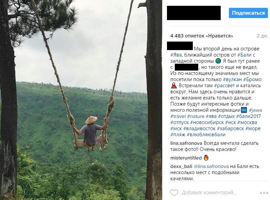Open the three-dots more options menu
The image size is (270, 200).
coord(264,193)
